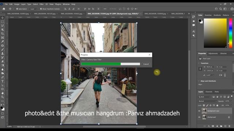The image size is (234, 131).
Task: Pick a color in the color field
Action: point(215,33)
